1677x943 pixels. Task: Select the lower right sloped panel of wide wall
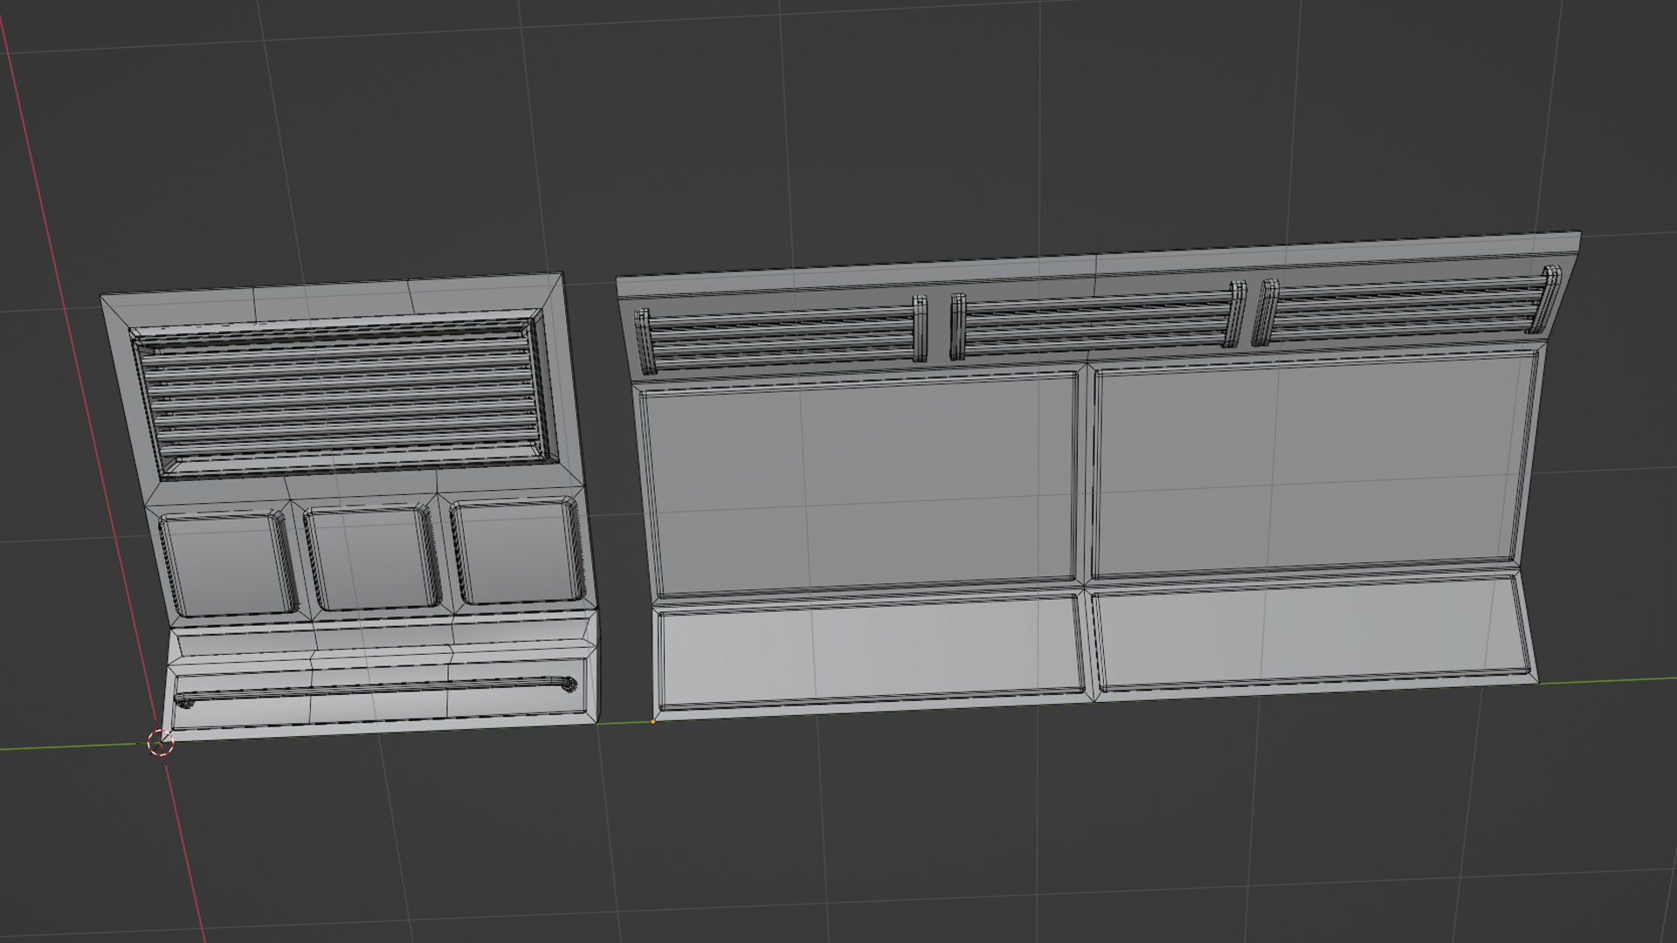pyautogui.click(x=1313, y=635)
